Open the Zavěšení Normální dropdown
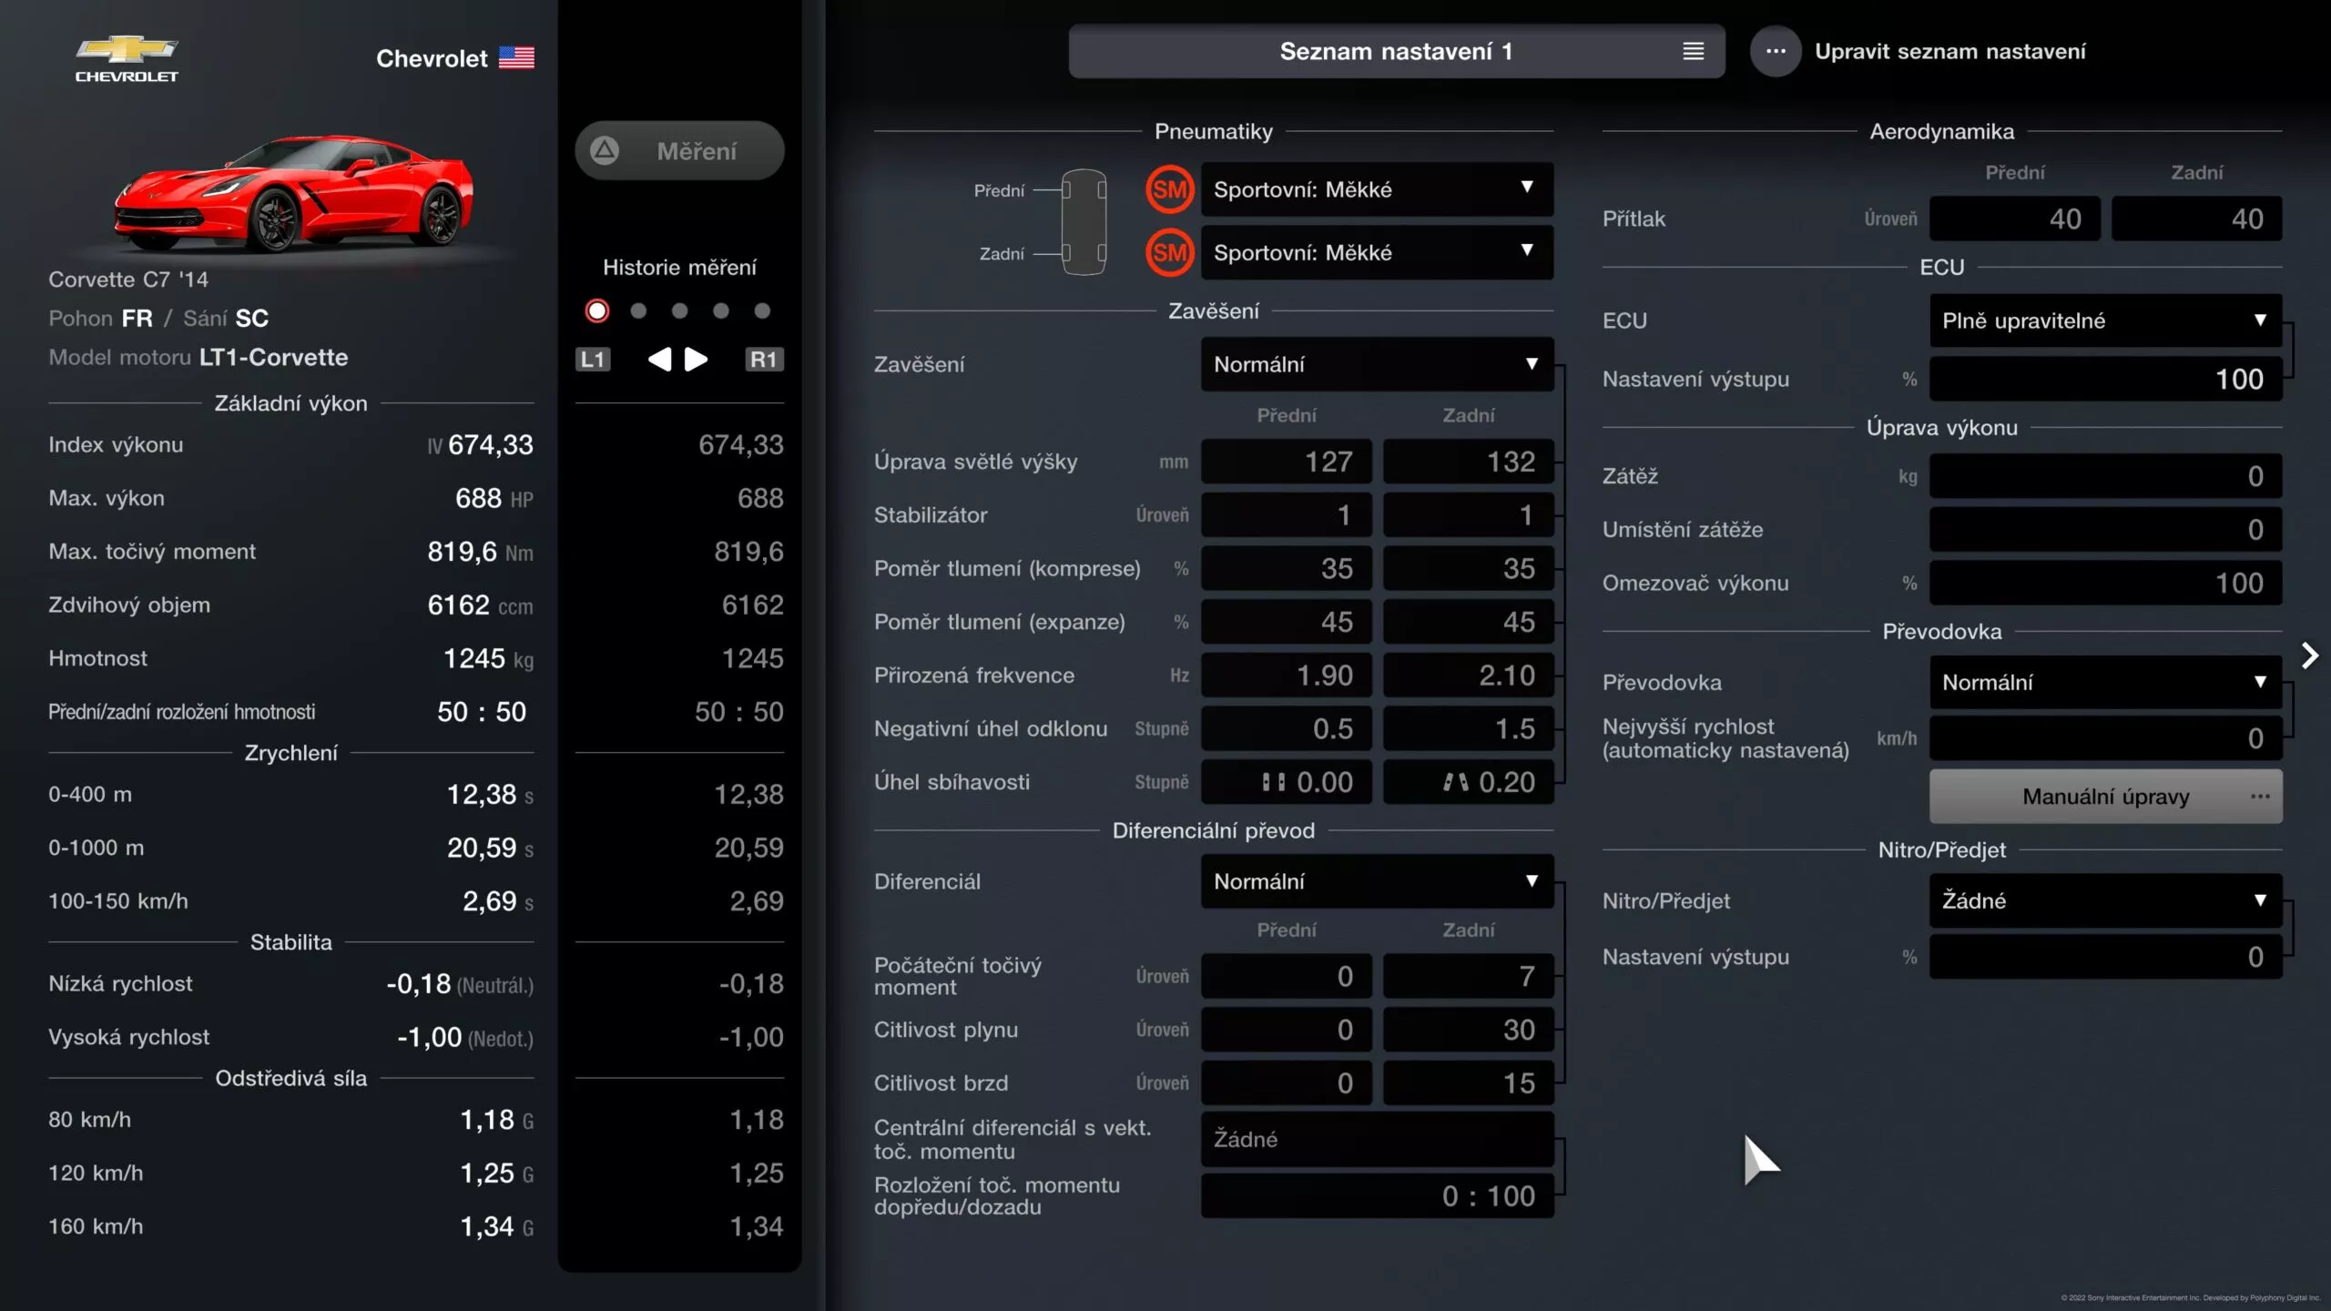The image size is (2331, 1311). tap(1376, 364)
